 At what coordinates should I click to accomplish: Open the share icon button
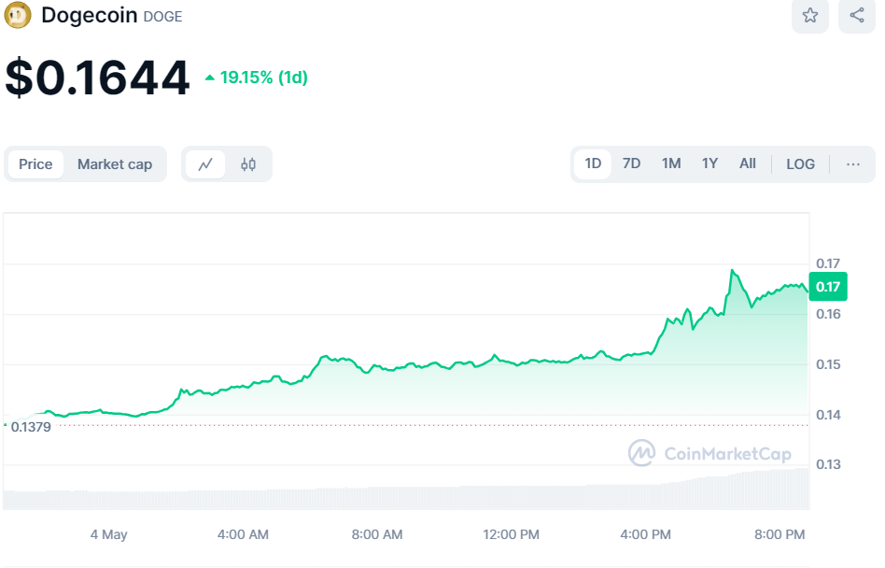(x=857, y=15)
